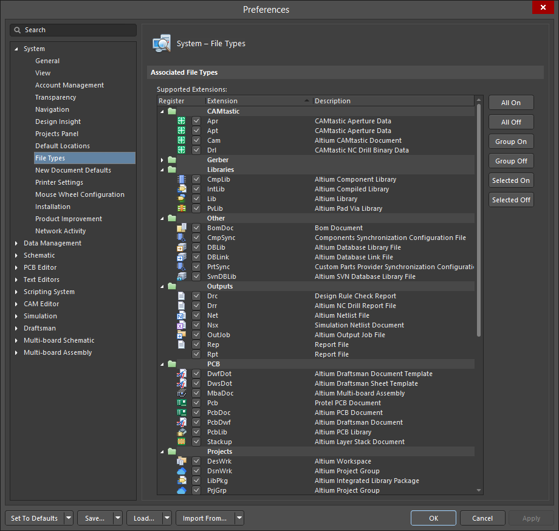
Task: Click the BomDoc document icon
Action: tap(181, 228)
